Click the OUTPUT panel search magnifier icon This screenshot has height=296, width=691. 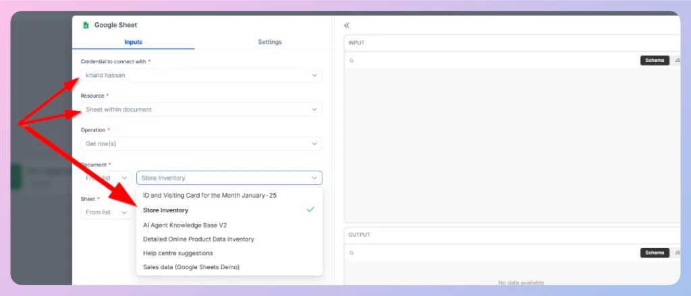pyautogui.click(x=351, y=253)
